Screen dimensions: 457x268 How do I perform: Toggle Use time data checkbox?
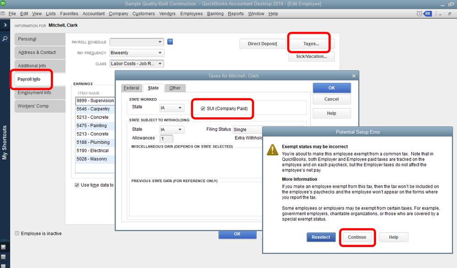pos(77,185)
